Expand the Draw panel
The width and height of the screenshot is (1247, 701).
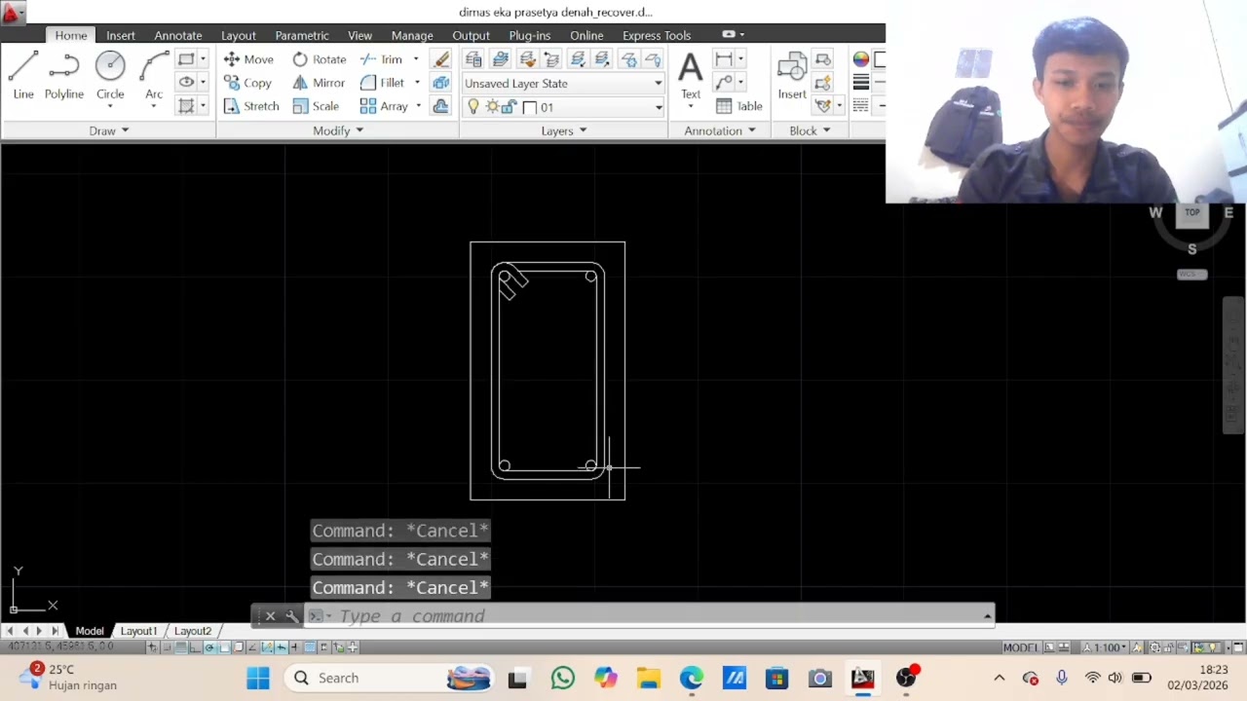[x=109, y=130]
